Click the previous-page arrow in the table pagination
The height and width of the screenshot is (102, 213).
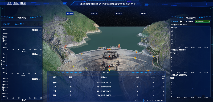pyautogui.click(x=142, y=100)
